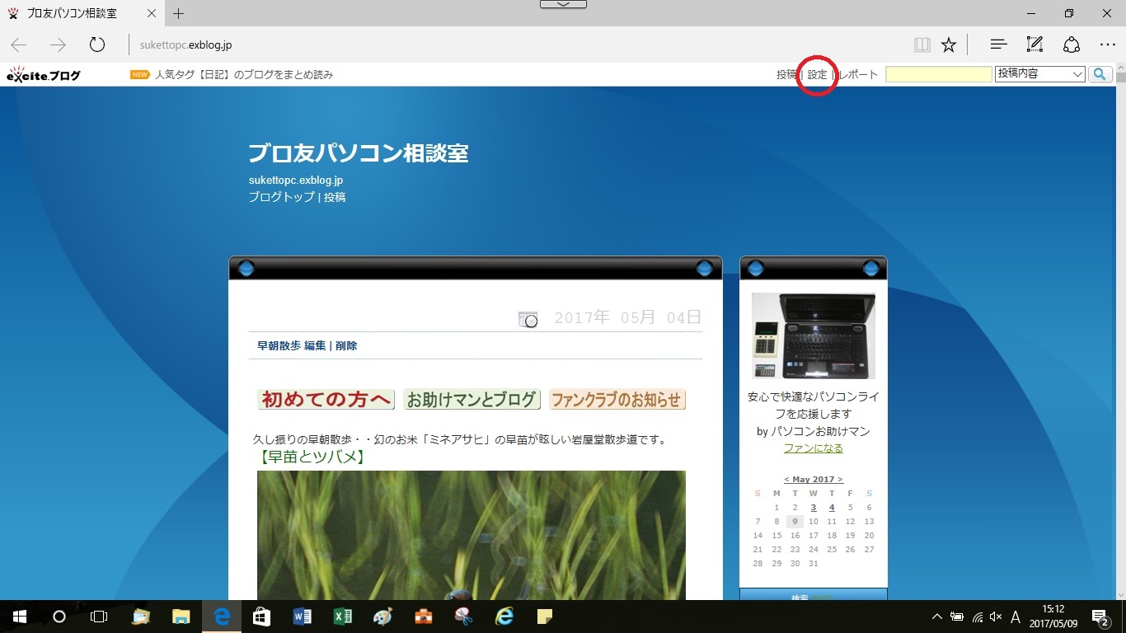Open calendar date 4 posts
The height and width of the screenshot is (633, 1126).
(832, 508)
